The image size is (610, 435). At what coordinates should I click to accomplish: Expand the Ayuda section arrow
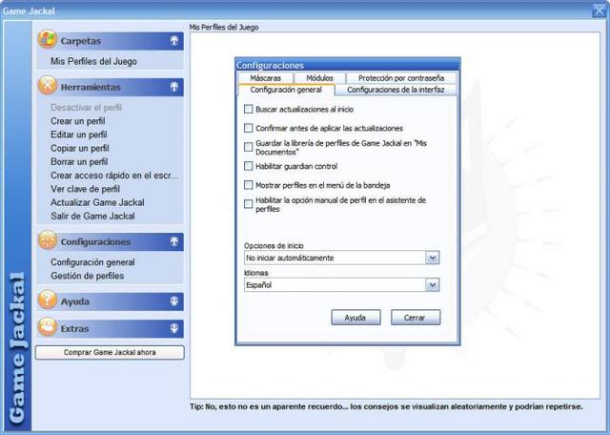[x=173, y=301]
